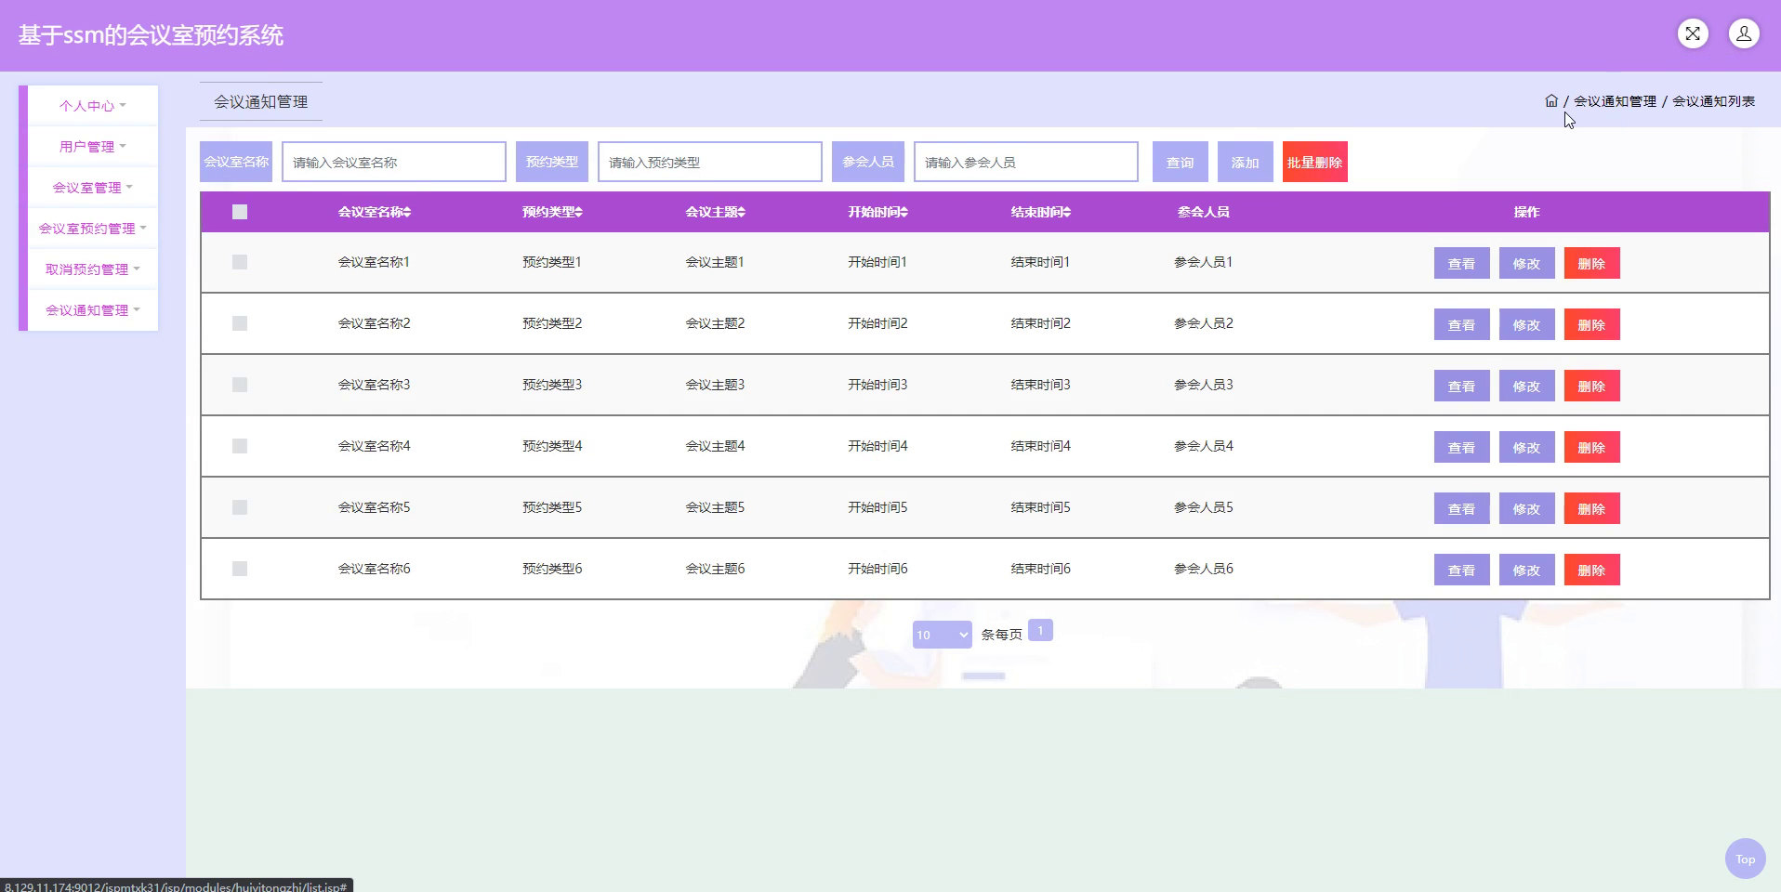Click 修改 for row 会议室名称1
Screen dimensions: 1781x892
[1527, 263]
